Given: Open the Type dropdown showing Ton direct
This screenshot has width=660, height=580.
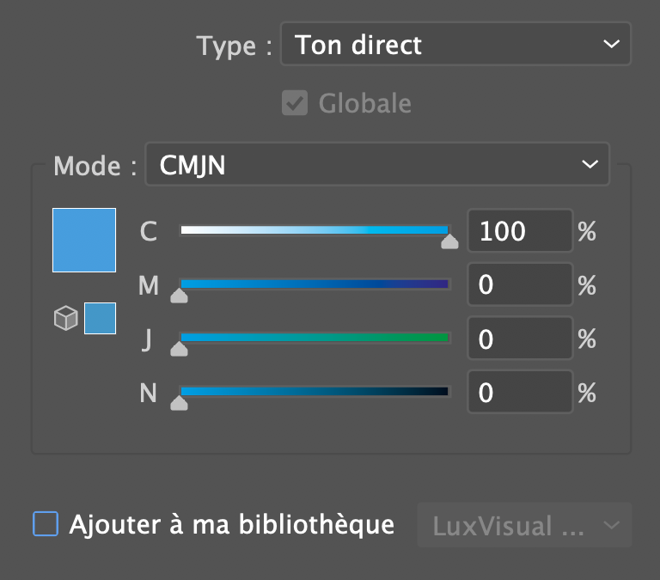Looking at the screenshot, I should 456,44.
